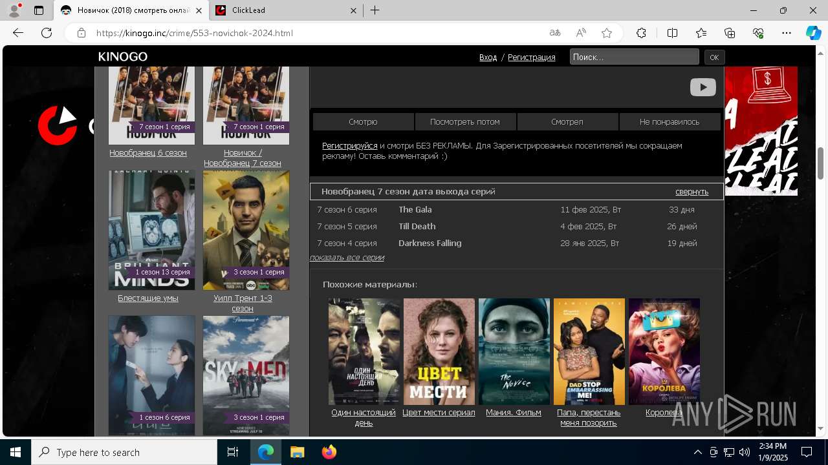This screenshot has height=465, width=828.
Task: Click the page vertical scrollbar thumb
Action: pyautogui.click(x=821, y=163)
